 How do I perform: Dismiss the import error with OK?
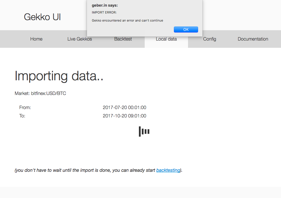coord(186,29)
